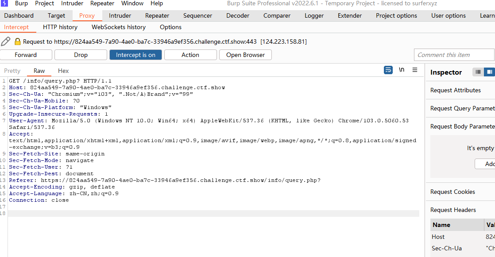Toggle non-printable characters \n icon

tap(402, 70)
